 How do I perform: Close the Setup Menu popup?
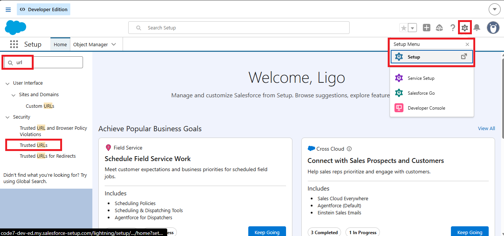467,44
